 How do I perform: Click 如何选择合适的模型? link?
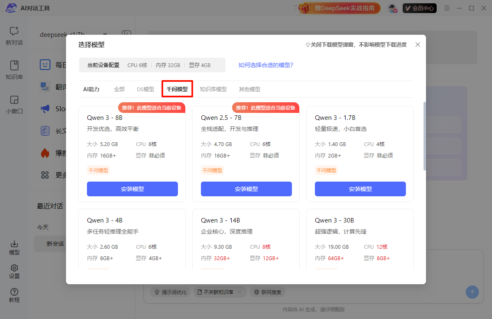coord(266,65)
